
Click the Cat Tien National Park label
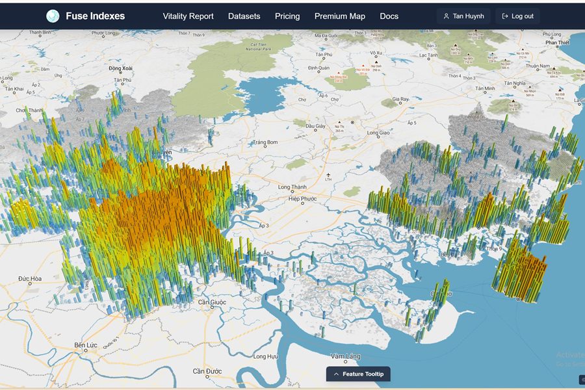pyautogui.click(x=258, y=47)
